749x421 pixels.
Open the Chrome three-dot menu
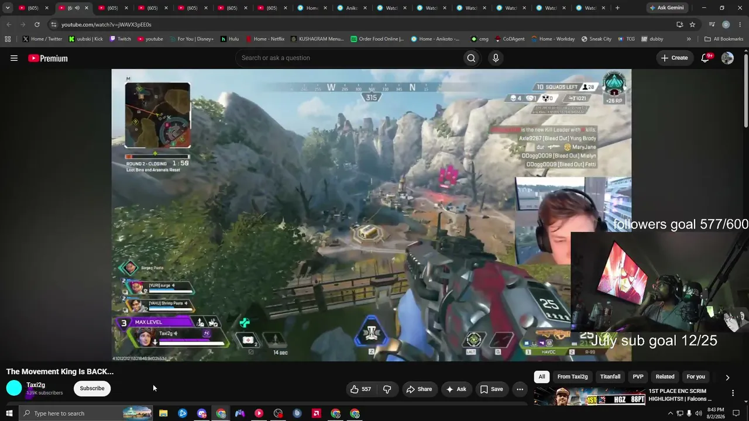point(739,25)
